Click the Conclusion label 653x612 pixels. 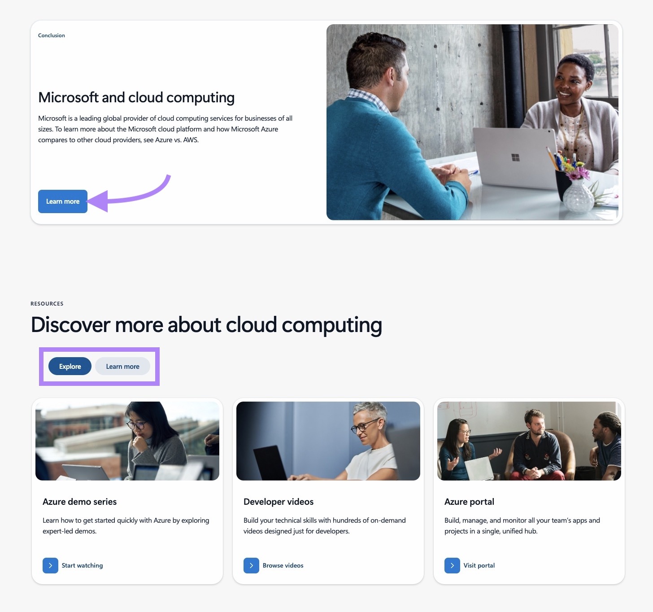[51, 35]
